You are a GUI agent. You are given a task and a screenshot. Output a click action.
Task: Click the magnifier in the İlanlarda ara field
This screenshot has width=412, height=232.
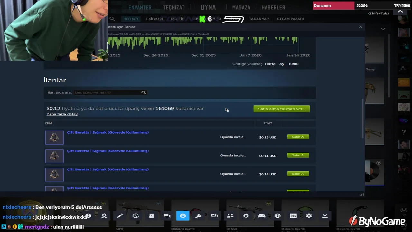point(144,92)
